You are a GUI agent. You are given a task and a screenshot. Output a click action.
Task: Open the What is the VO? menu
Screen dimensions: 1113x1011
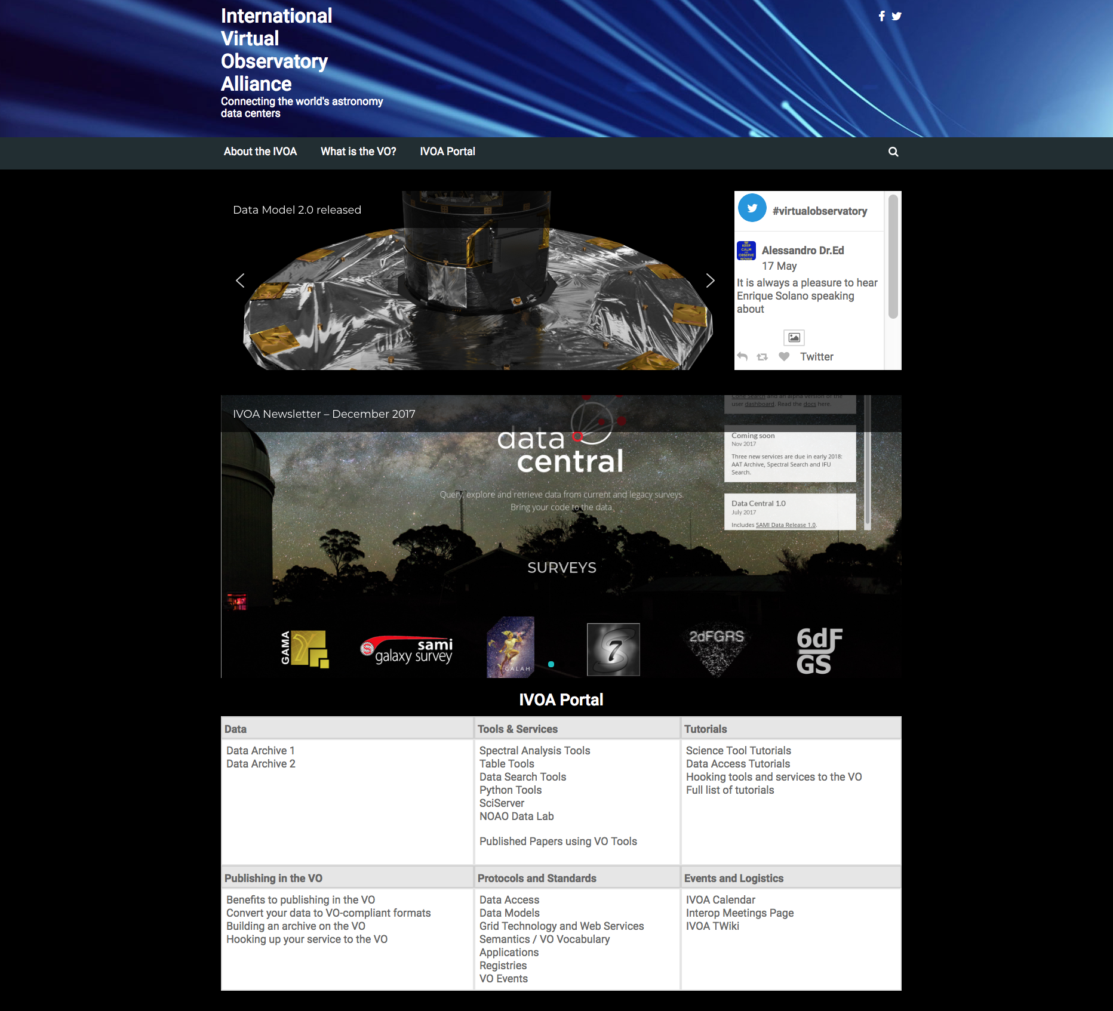[x=358, y=152]
